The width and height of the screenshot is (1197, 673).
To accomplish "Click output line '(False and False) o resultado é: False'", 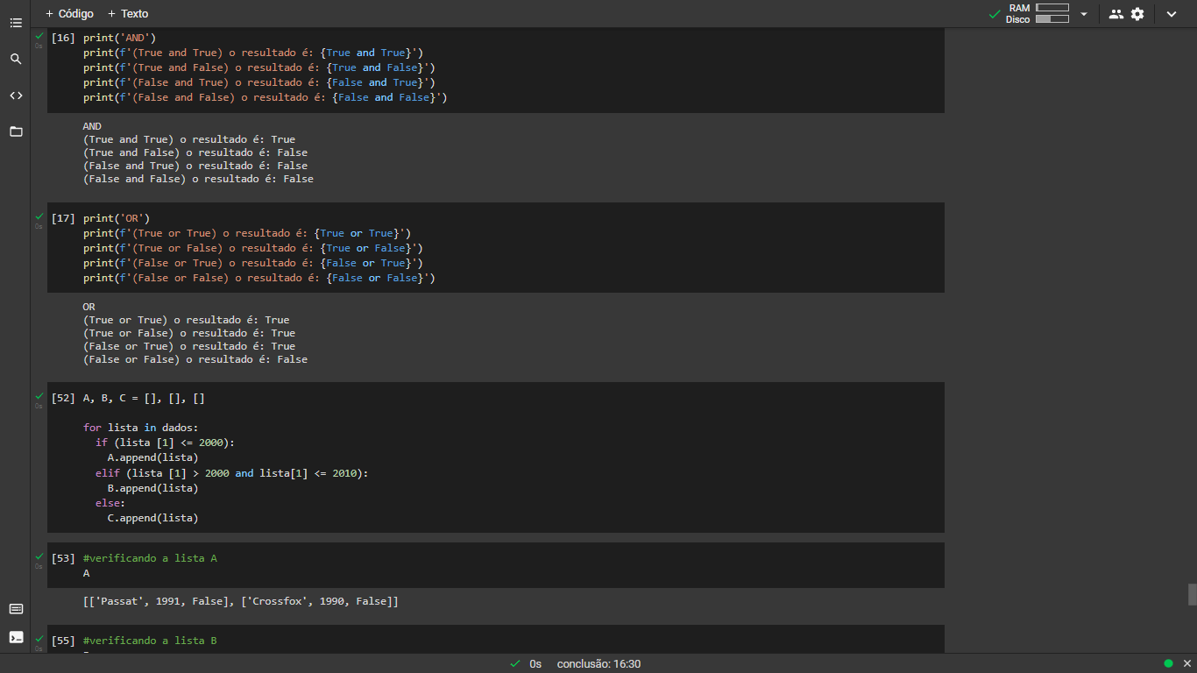I will [198, 179].
